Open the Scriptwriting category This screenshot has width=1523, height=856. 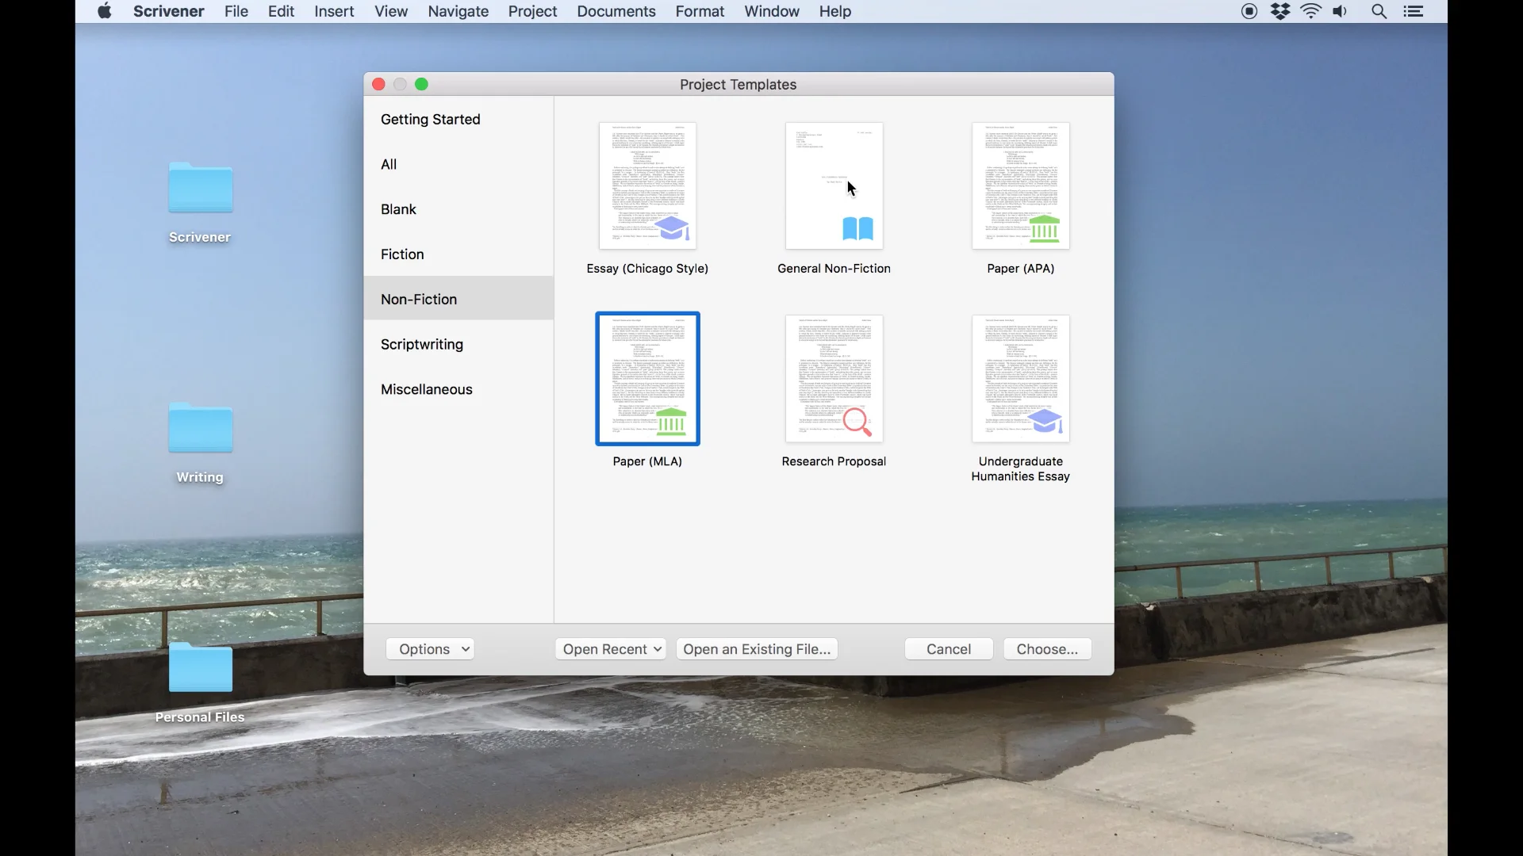pyautogui.click(x=458, y=344)
